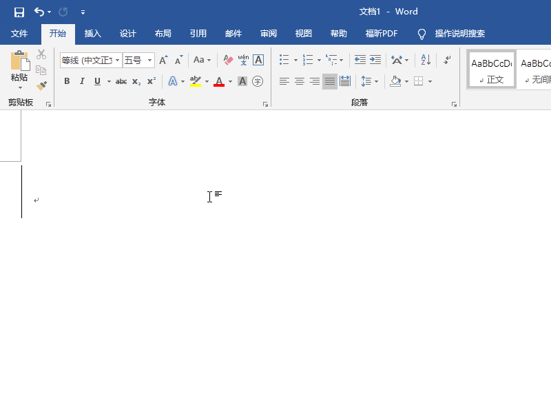Image resolution: width=551 pixels, height=413 pixels.
Task: Apply a bulleted list
Action: pyautogui.click(x=284, y=60)
